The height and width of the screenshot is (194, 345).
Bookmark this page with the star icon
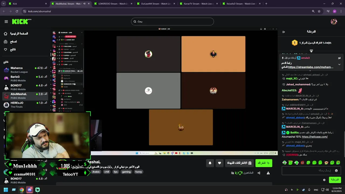click(x=319, y=11)
